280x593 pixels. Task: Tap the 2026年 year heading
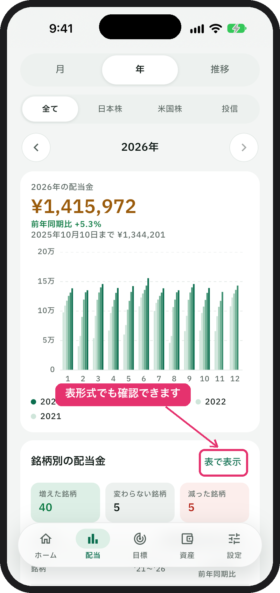click(140, 147)
